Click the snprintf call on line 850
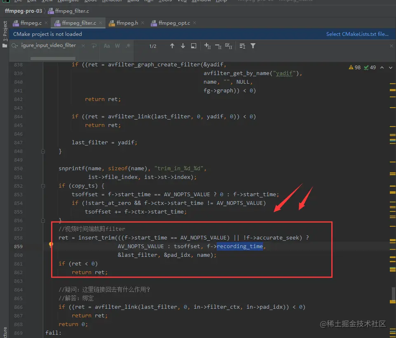 coord(72,169)
